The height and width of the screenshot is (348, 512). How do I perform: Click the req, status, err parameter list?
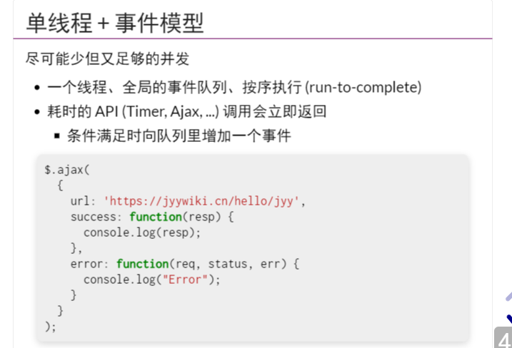click(228, 264)
